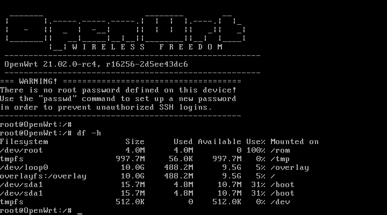
Task: Click the overlayfs:/overlay filesystem entry
Action: (43, 176)
